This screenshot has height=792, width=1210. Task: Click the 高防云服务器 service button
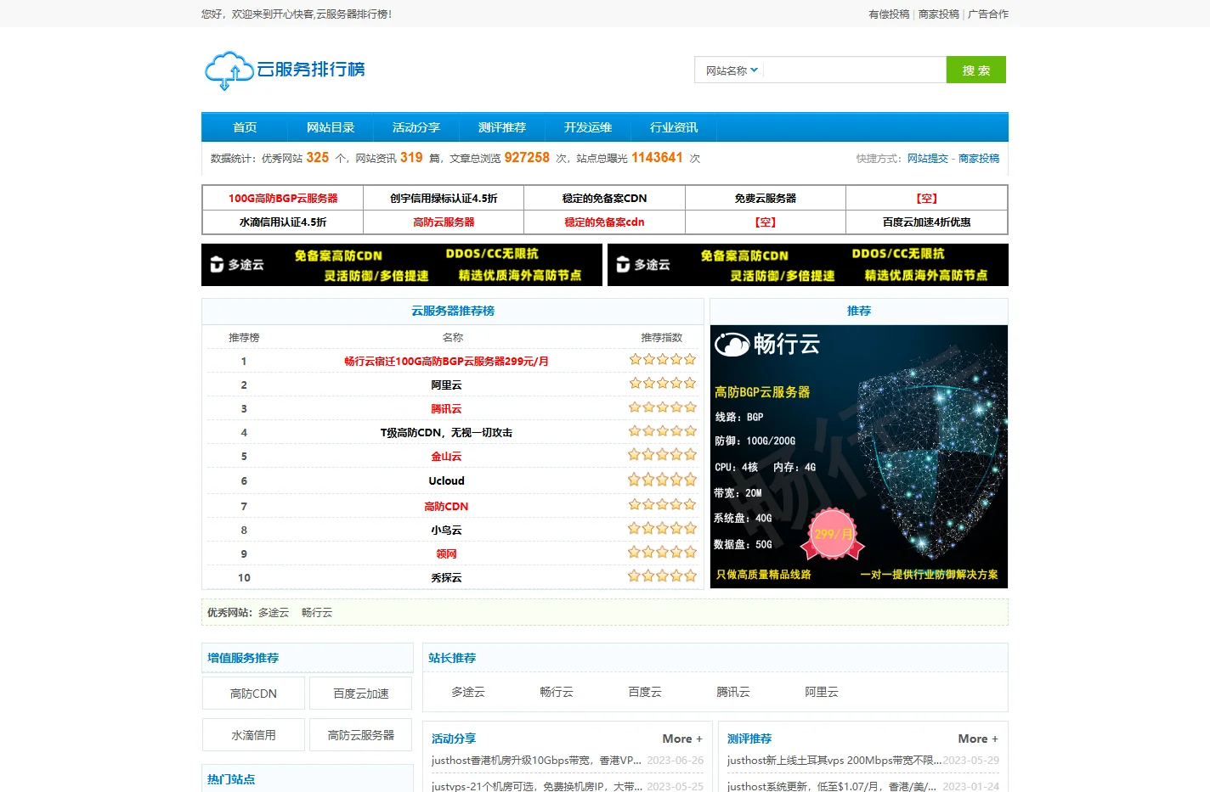361,734
